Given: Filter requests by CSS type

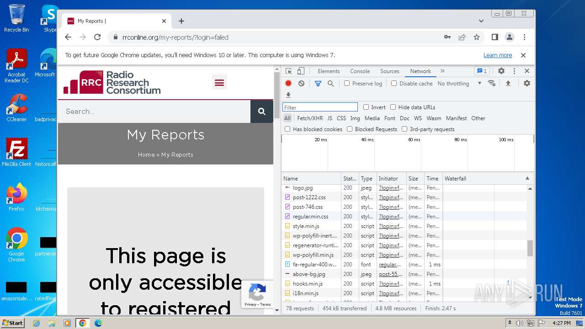Looking at the screenshot, I should point(341,118).
